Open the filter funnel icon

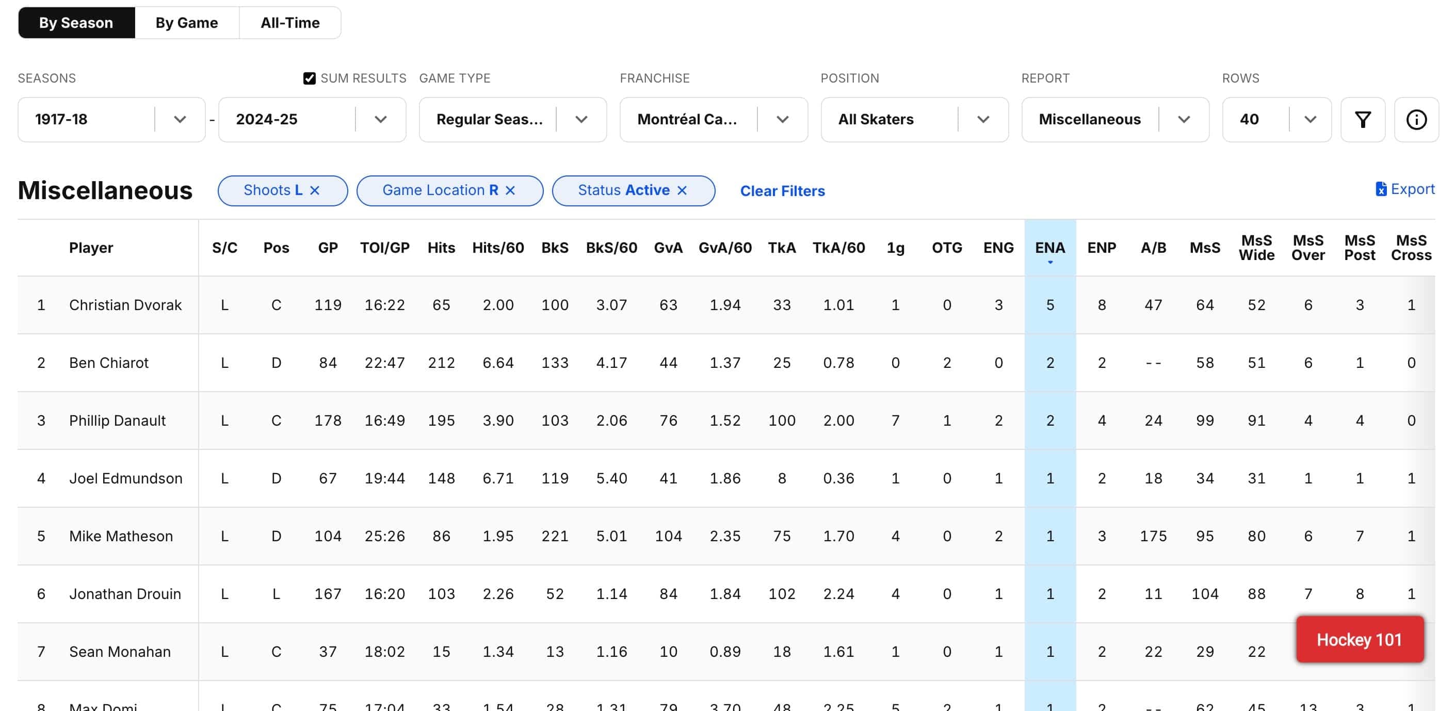1362,119
